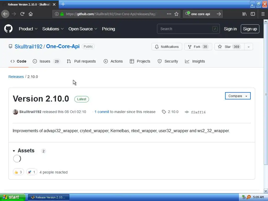Click the GitHub Search field
Image resolution: width=268 pixels, height=201 pixels.
coord(188,29)
